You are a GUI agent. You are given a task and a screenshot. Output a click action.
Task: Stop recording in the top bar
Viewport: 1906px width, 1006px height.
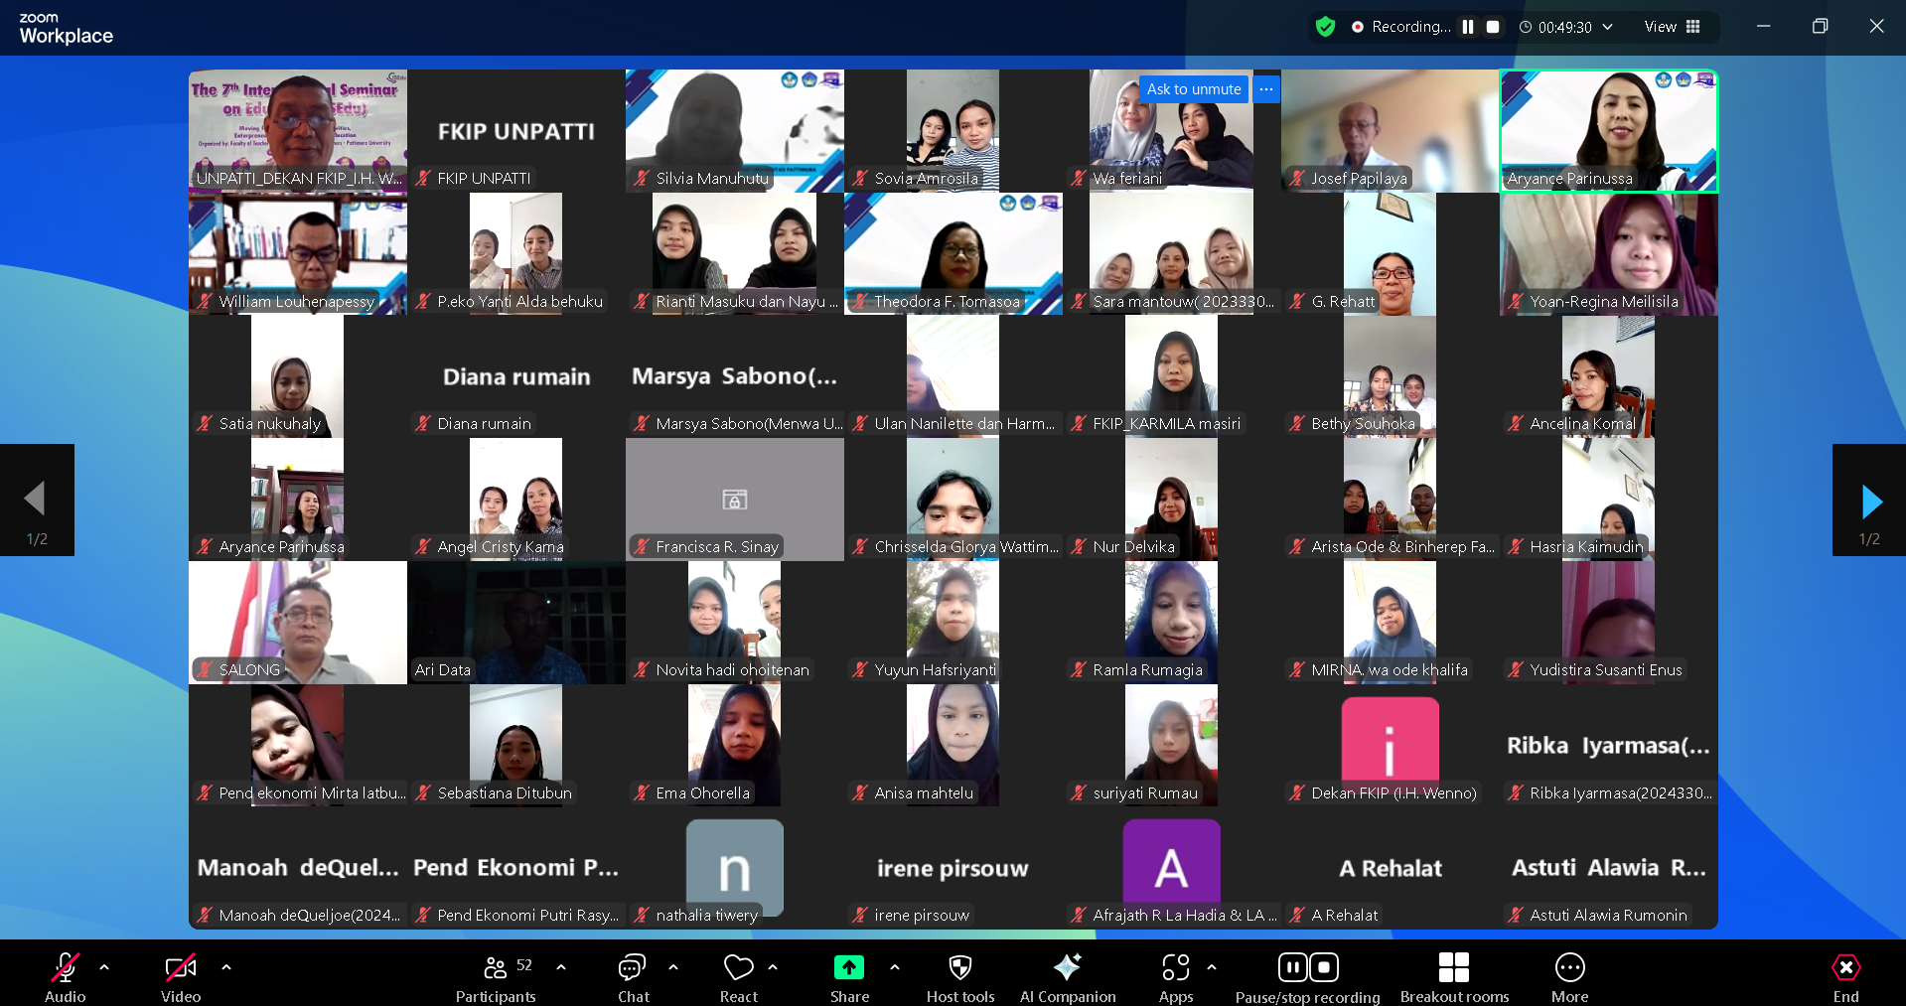coord(1493,27)
